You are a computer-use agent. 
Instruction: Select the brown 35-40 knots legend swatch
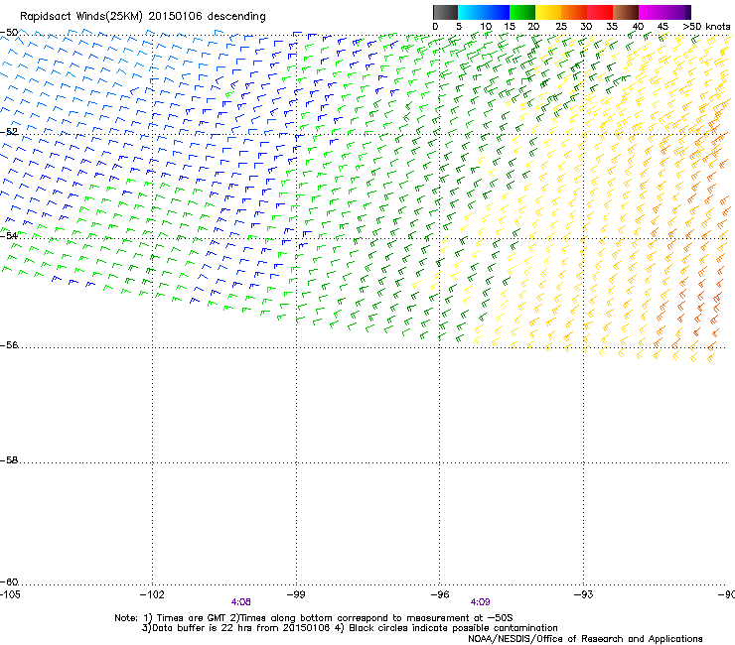626,12
